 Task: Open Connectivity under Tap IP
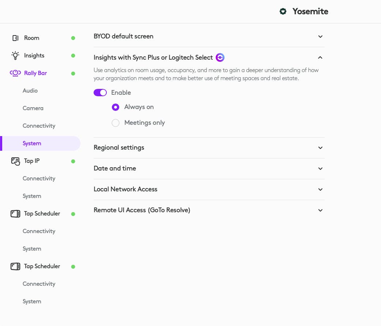point(39,179)
